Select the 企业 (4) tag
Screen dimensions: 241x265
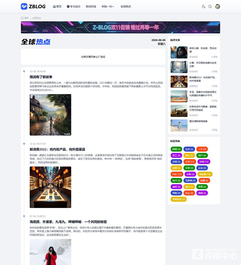pos(202,168)
